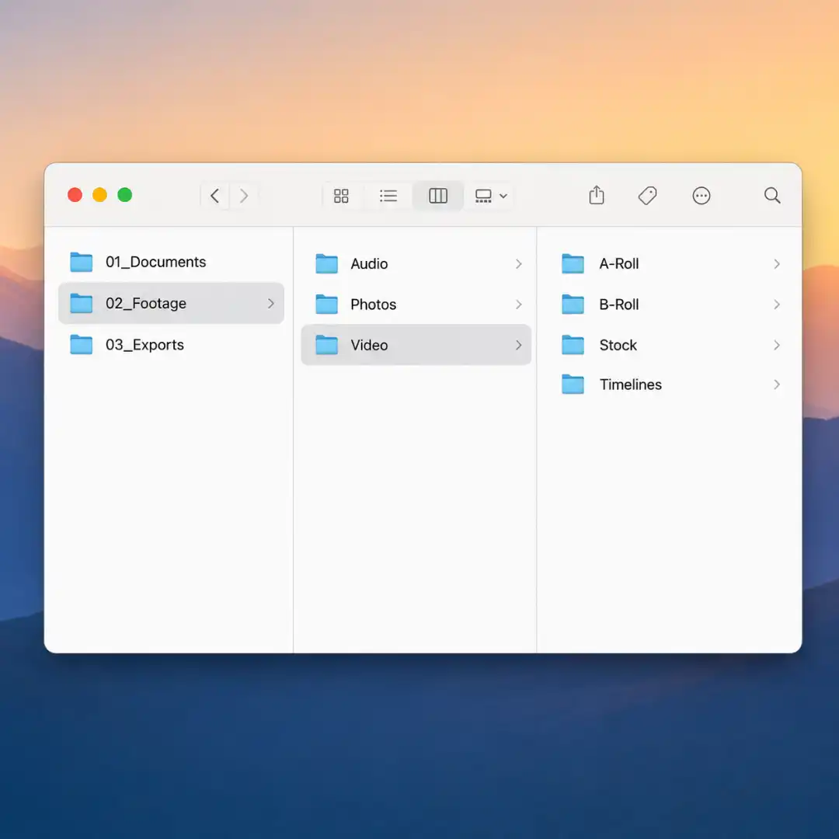Expand chevron next to Audio

(518, 264)
